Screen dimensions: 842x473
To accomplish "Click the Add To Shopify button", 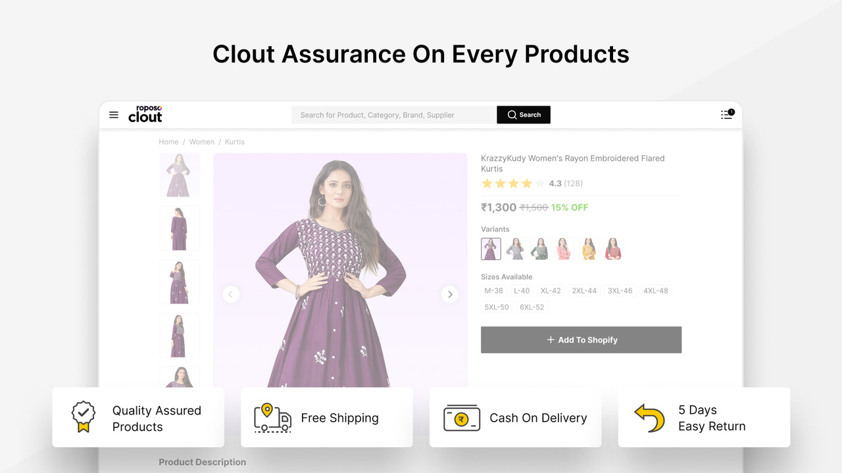I will click(581, 340).
